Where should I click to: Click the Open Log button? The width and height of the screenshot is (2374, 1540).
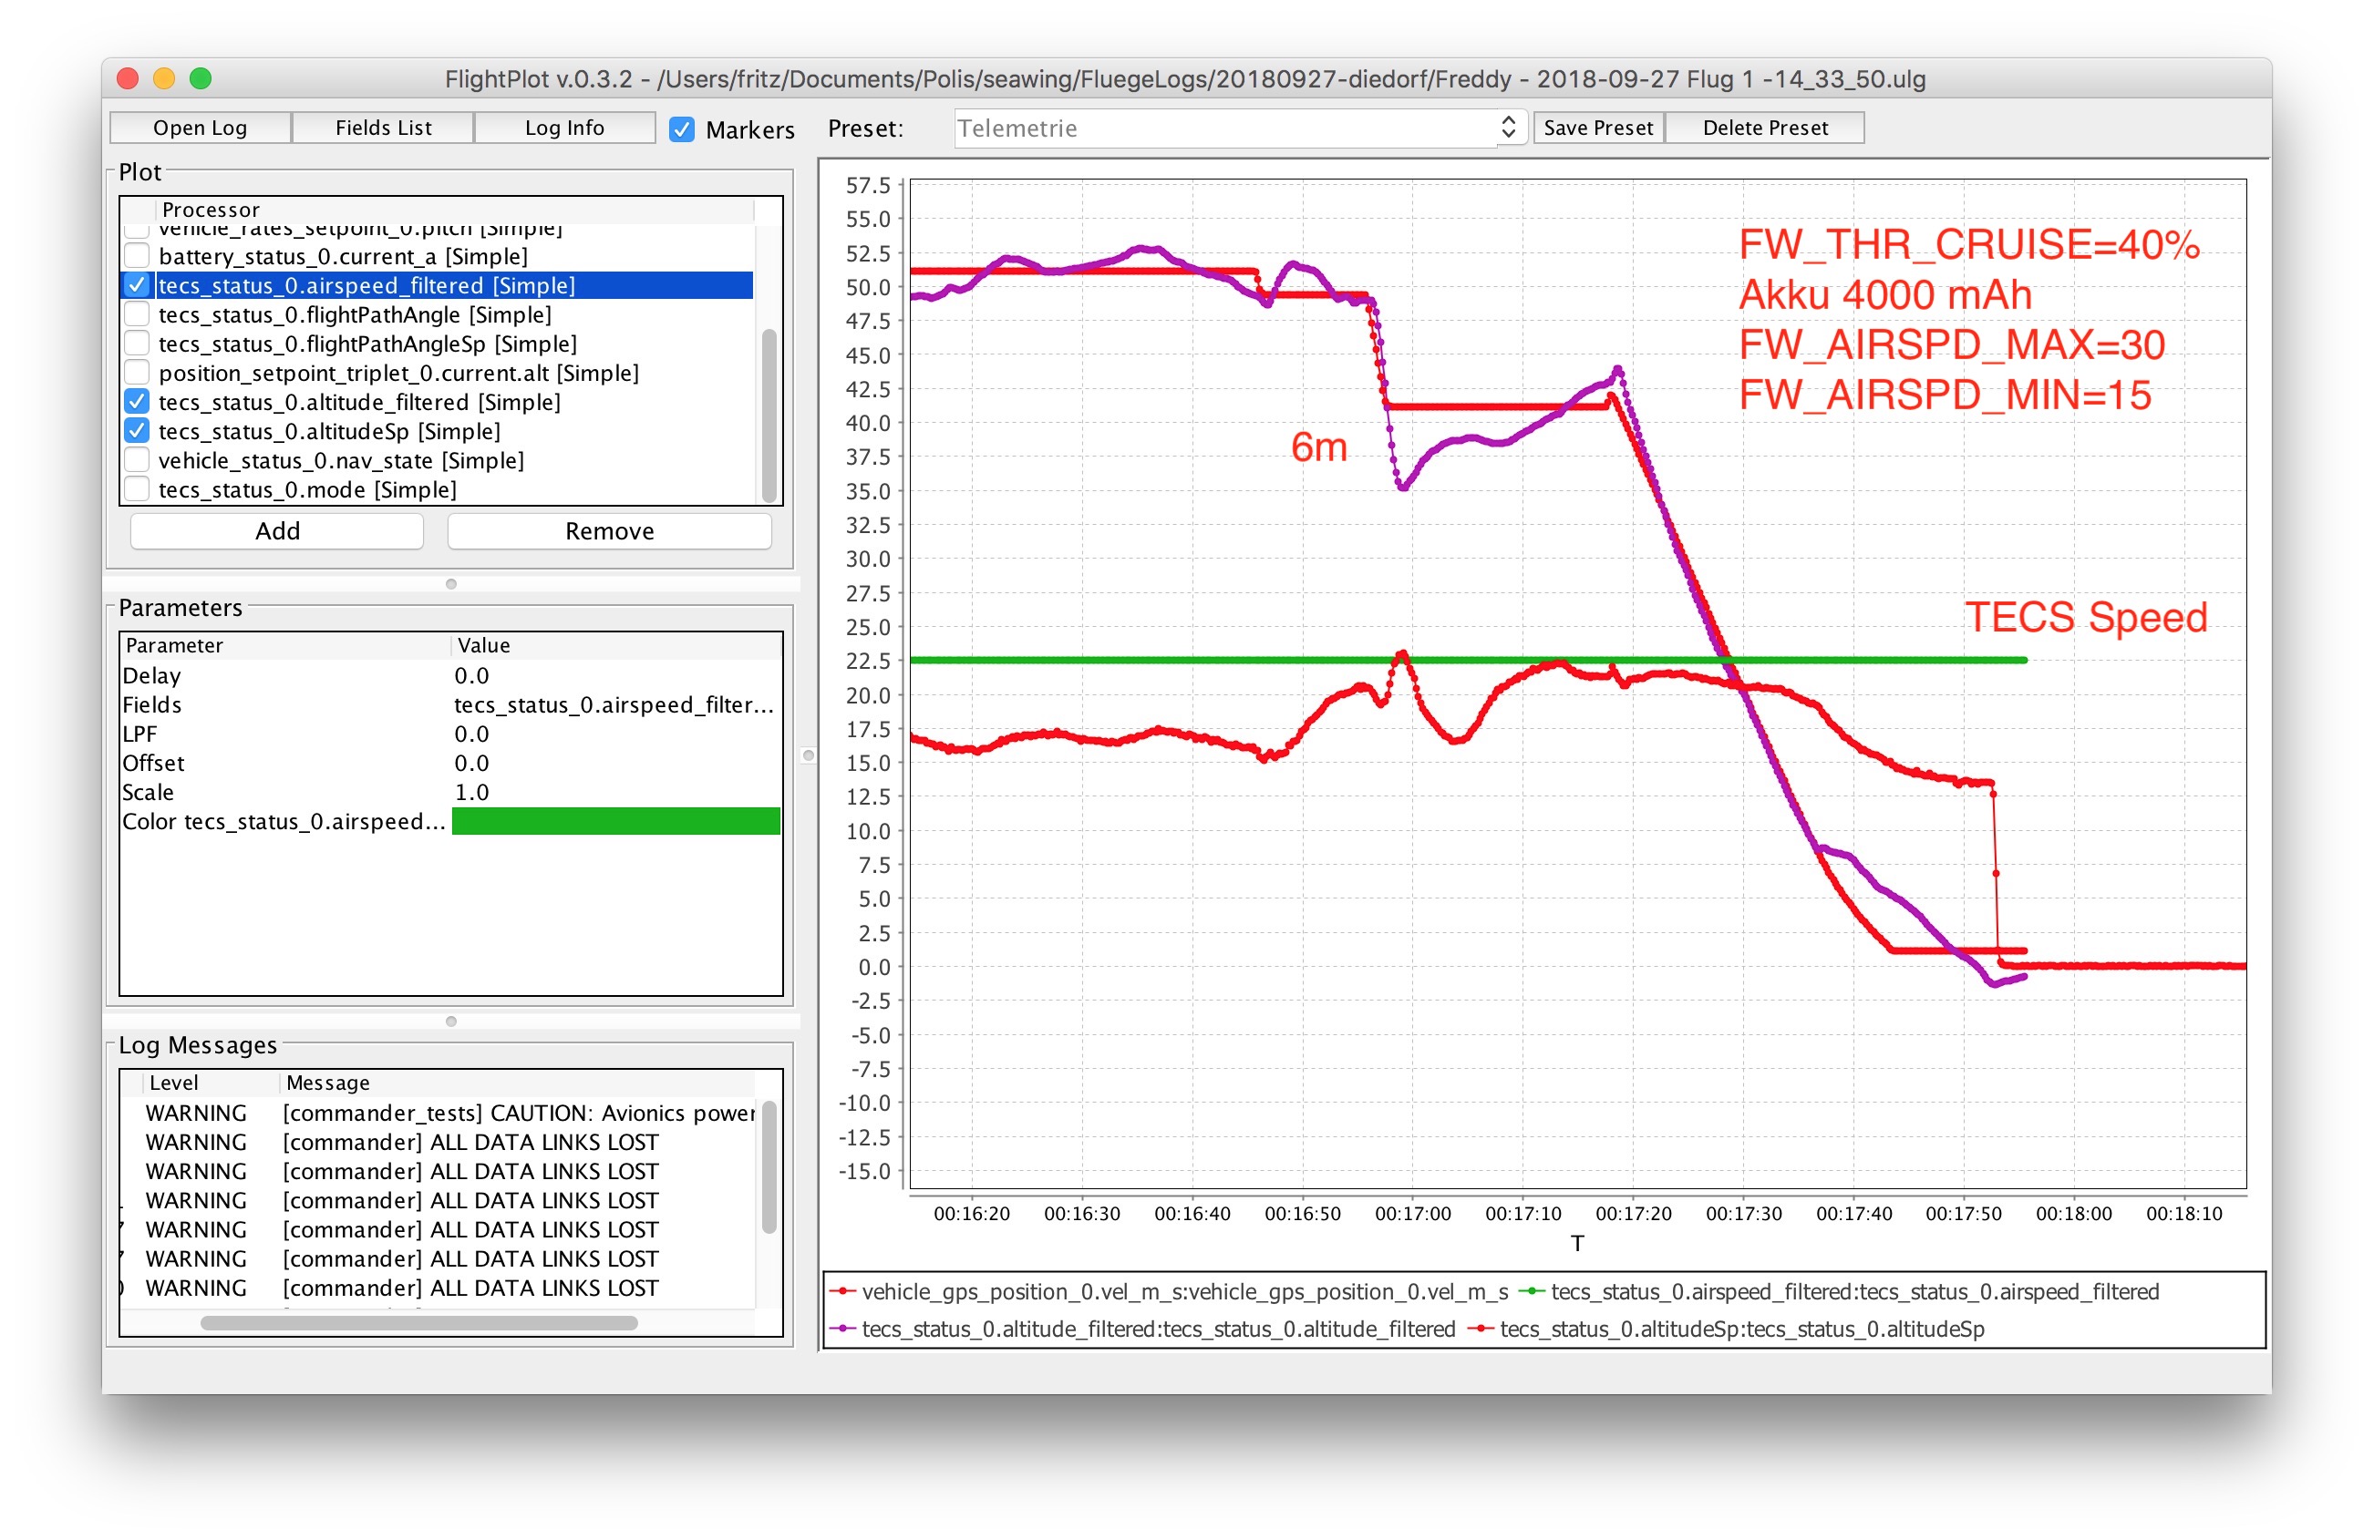click(200, 128)
